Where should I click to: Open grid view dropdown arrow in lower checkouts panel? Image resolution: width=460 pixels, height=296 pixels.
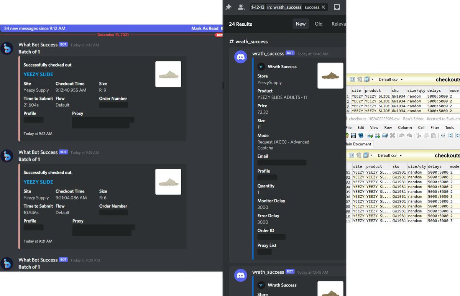click(371, 156)
